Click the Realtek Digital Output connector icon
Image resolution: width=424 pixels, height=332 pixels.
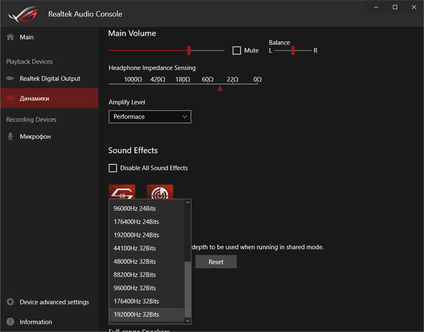coord(10,78)
